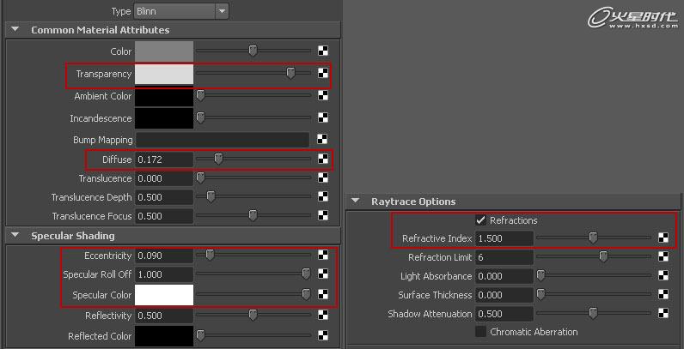The height and width of the screenshot is (349, 684).
Task: Click the map button next to Incandescence
Action: click(x=323, y=117)
